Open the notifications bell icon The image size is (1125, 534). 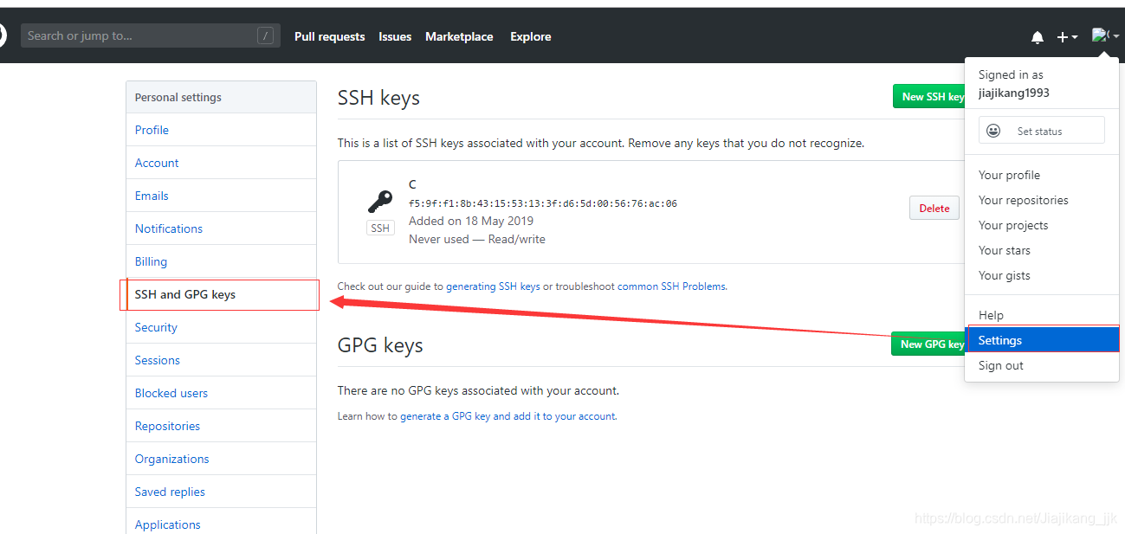click(x=1037, y=37)
